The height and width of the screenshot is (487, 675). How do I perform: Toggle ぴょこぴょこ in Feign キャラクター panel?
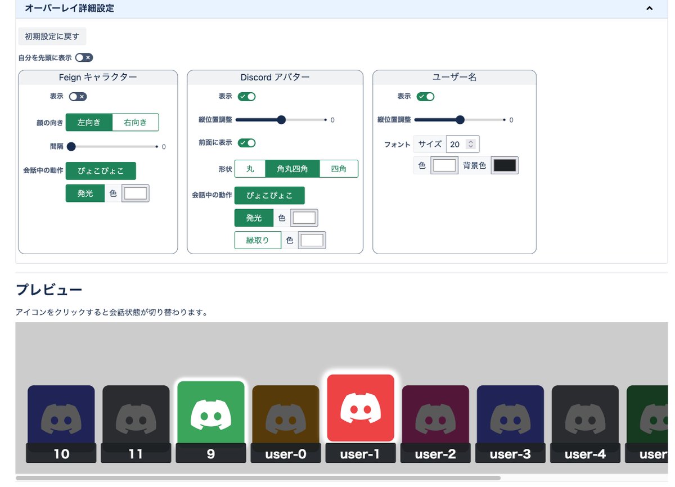tap(101, 171)
